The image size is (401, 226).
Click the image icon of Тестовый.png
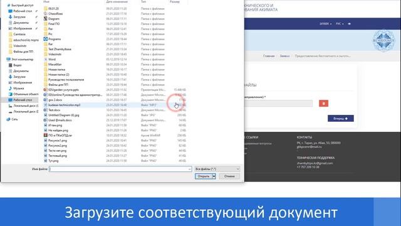pos(46,156)
